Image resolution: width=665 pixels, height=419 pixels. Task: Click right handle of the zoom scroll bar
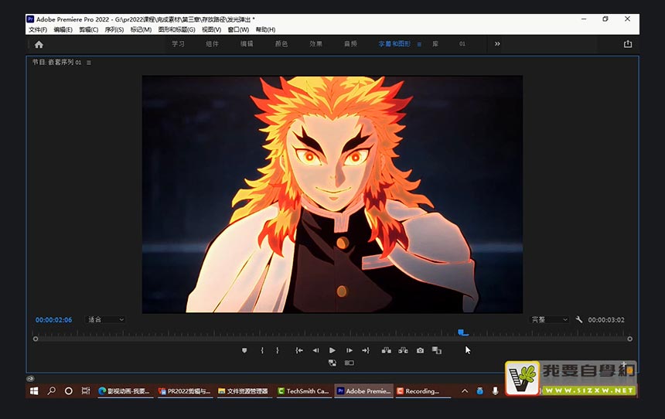point(629,339)
